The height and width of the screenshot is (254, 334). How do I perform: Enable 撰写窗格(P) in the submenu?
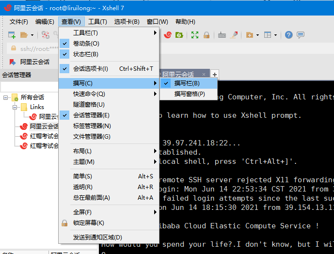189,94
